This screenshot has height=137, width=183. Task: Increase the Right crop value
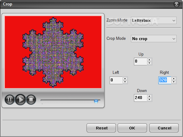coord(174,79)
